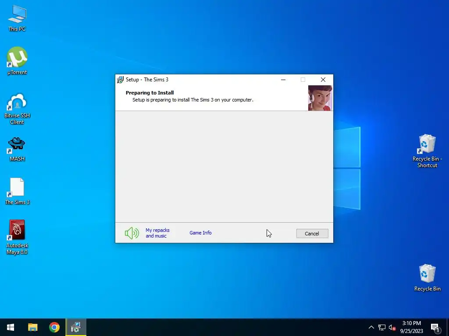Select Recycle Bin - Shortcut icon
This screenshot has width=449, height=336.
(x=427, y=151)
